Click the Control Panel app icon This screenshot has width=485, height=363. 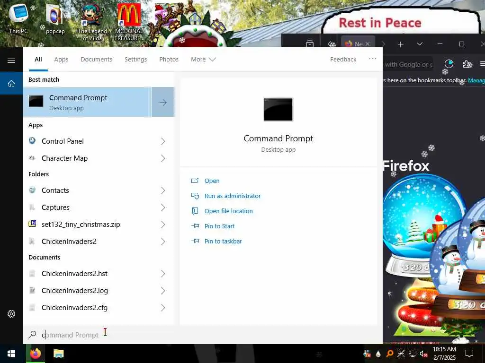pos(32,141)
